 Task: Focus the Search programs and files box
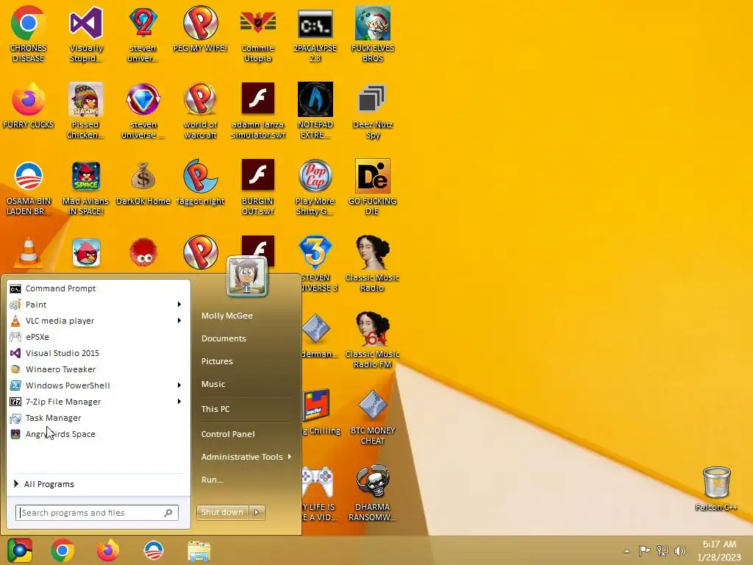97,513
